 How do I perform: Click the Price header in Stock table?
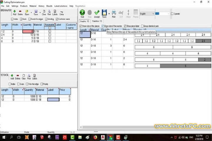click(65, 91)
